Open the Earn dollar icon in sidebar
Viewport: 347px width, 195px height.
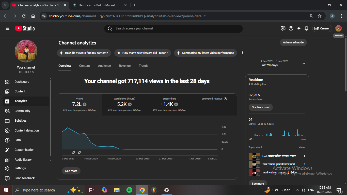coord(7,140)
